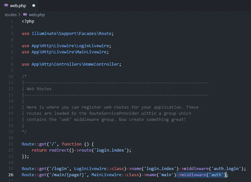The height and width of the screenshot is (182, 251).
Task: Place cursor on the <?php opening tag
Action: click(28, 21)
